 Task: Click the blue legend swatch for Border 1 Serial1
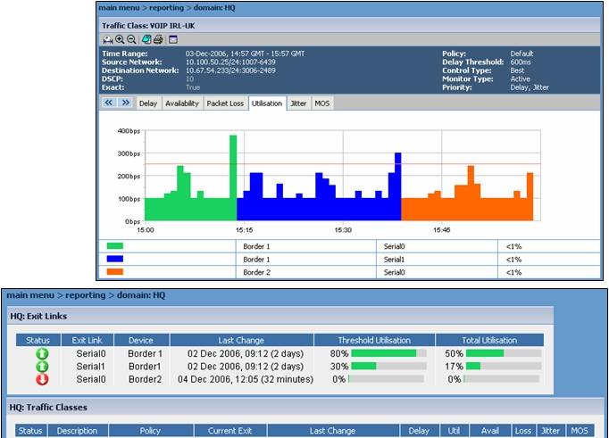(115, 259)
